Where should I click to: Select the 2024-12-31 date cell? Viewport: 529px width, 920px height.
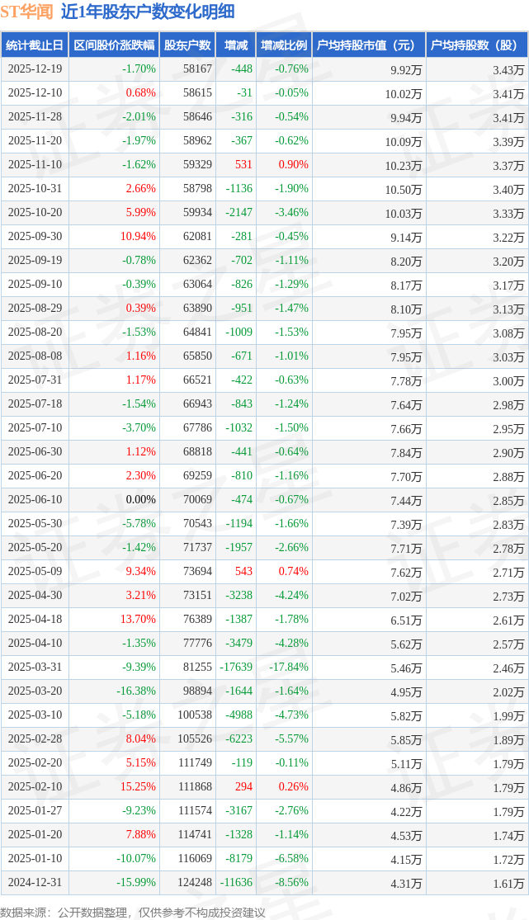tap(35, 883)
